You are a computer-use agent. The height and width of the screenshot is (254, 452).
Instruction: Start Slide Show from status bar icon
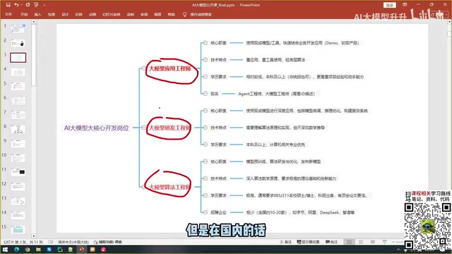(384, 242)
